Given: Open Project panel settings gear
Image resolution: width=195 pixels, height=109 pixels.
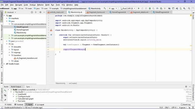Looking at the screenshot, I should (x=41, y=12).
